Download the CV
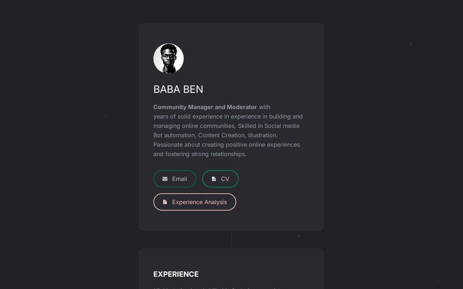 [220, 179]
